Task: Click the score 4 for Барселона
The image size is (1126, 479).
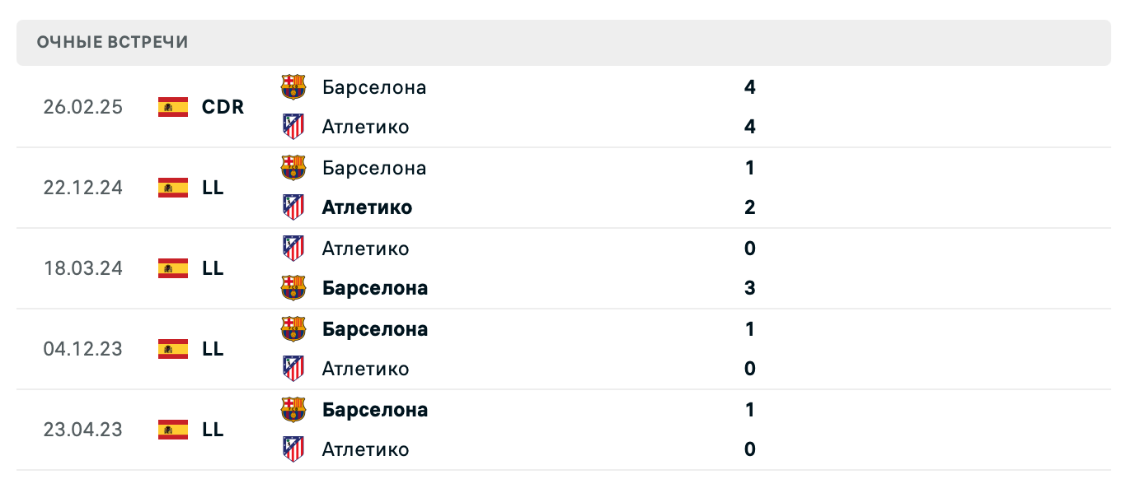Action: [x=748, y=87]
